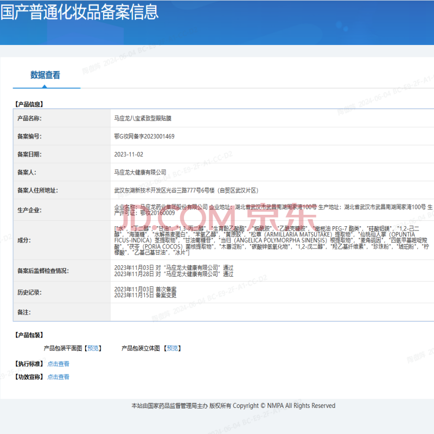Click 点击查看 next to 功效宣称
434x434 pixels.
(x=58, y=376)
